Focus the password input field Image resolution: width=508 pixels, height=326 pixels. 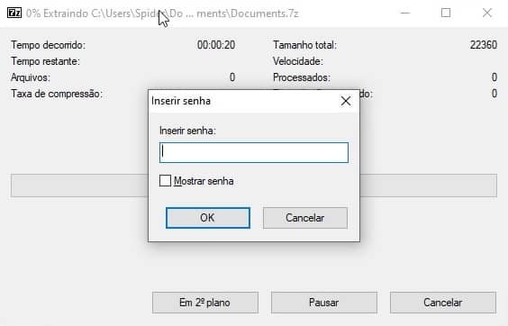click(254, 152)
